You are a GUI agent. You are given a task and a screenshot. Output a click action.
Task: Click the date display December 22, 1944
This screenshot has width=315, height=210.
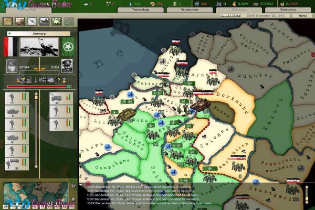[266, 15]
